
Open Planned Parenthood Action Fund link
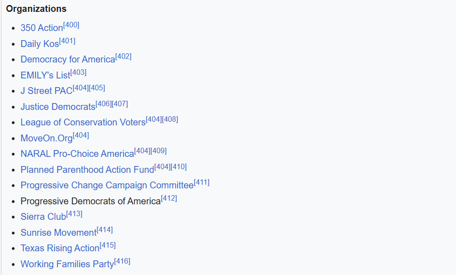87,169
